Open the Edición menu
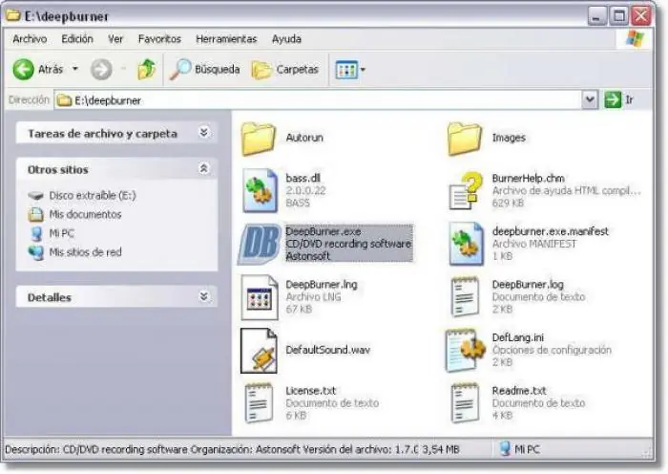The width and height of the screenshot is (668, 474). point(77,39)
